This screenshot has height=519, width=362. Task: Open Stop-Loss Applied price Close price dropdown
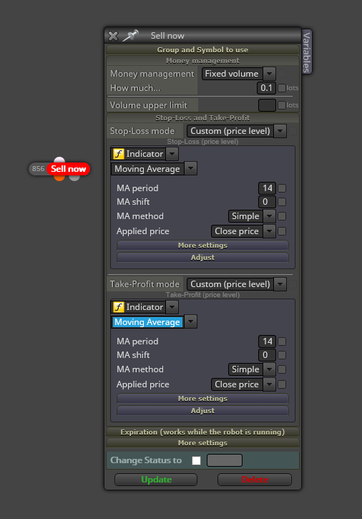(x=243, y=231)
